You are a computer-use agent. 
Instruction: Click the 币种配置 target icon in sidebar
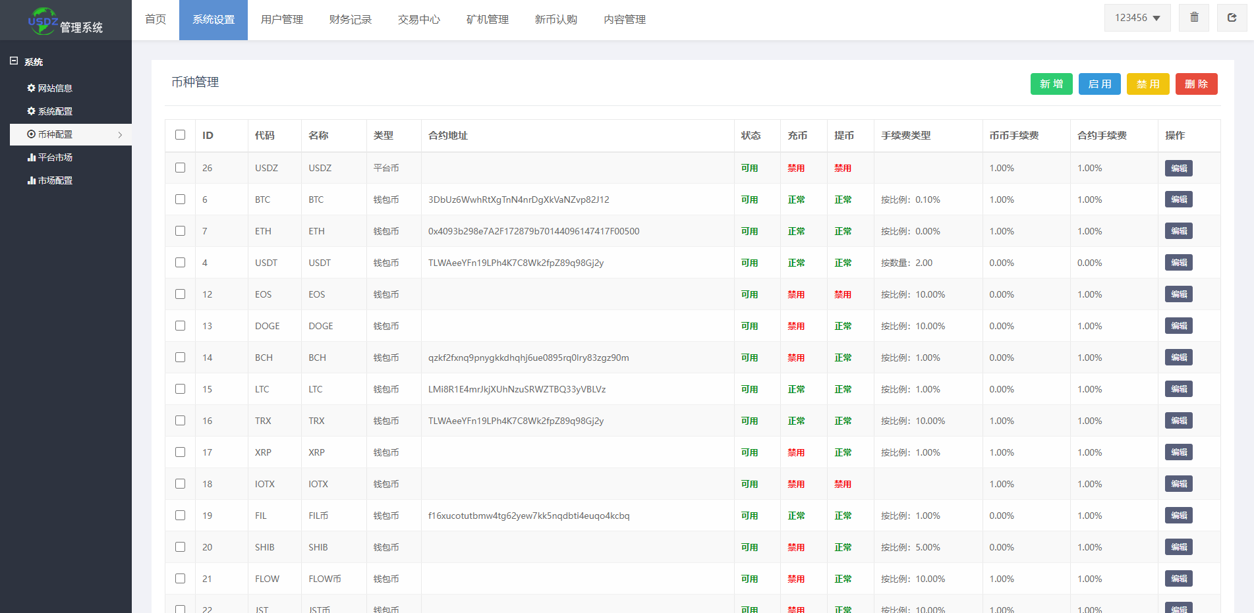30,134
